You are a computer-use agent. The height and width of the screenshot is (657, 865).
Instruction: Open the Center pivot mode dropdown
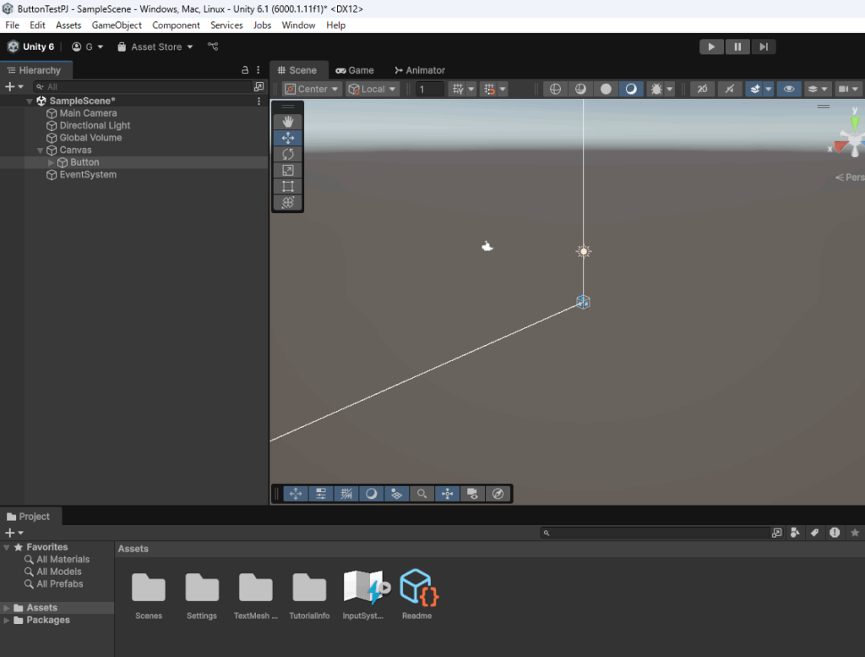click(x=311, y=89)
